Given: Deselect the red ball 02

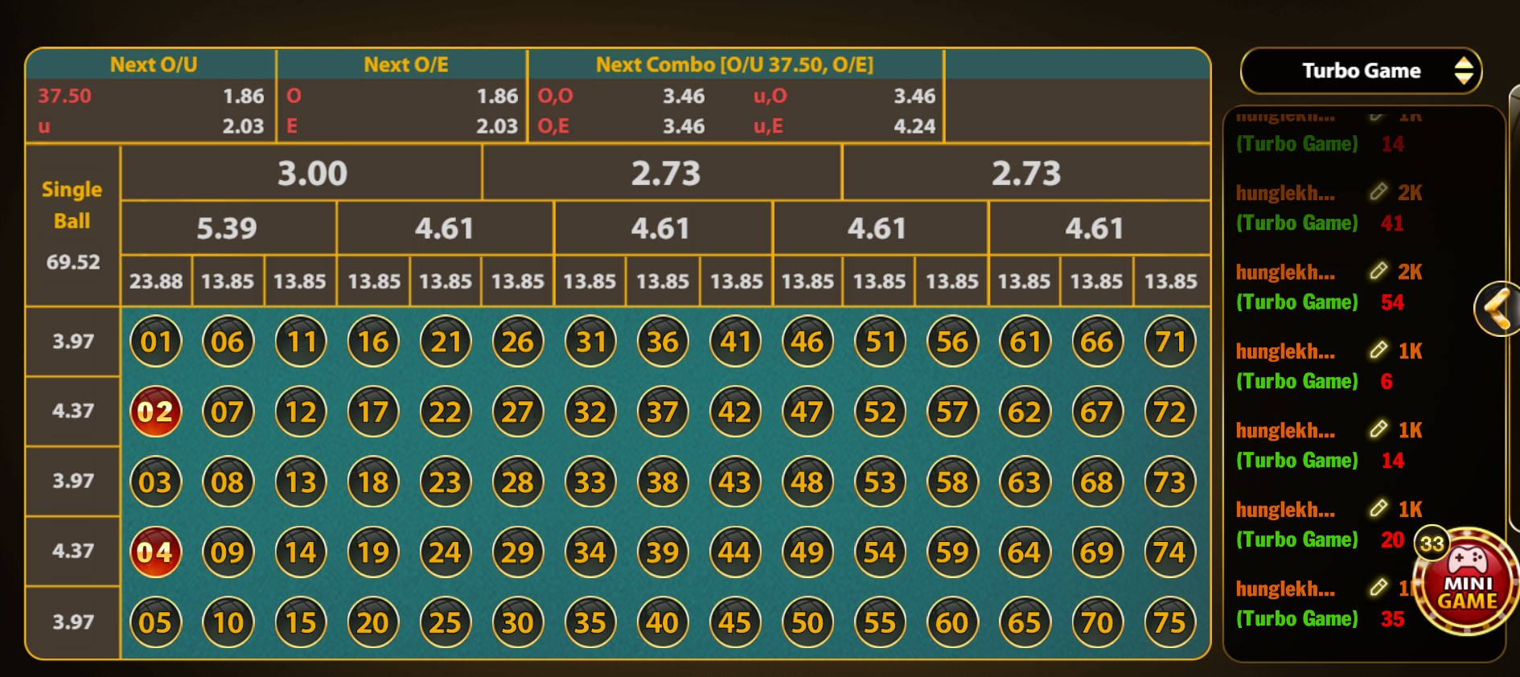Looking at the screenshot, I should 156,412.
